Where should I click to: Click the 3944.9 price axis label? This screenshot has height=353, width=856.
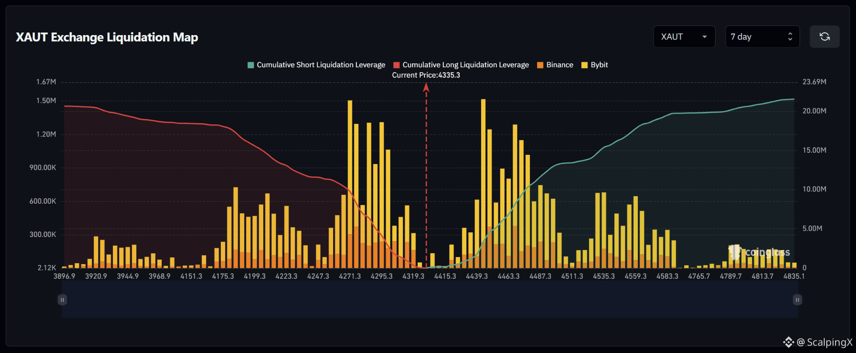128,276
